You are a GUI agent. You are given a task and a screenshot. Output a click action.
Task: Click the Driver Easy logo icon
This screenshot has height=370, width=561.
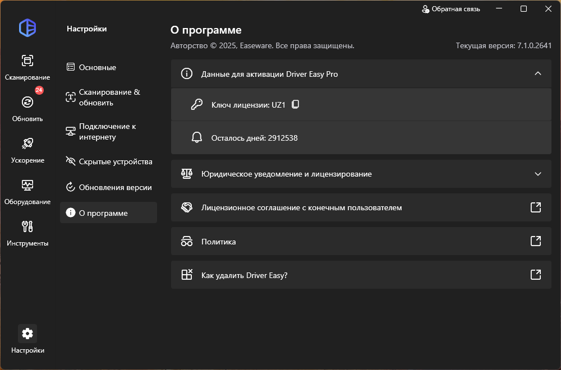27,27
